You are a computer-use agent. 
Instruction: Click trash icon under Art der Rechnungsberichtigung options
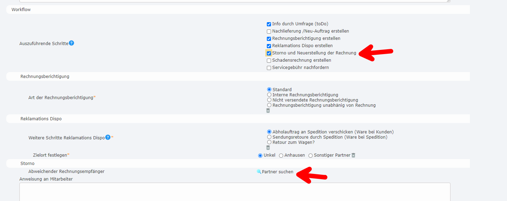click(268, 110)
